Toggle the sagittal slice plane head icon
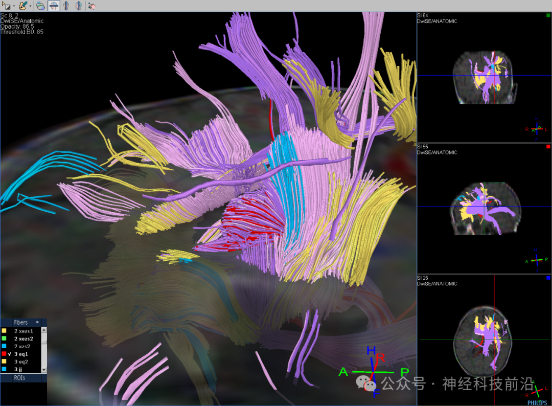The height and width of the screenshot is (406, 552). point(79,6)
